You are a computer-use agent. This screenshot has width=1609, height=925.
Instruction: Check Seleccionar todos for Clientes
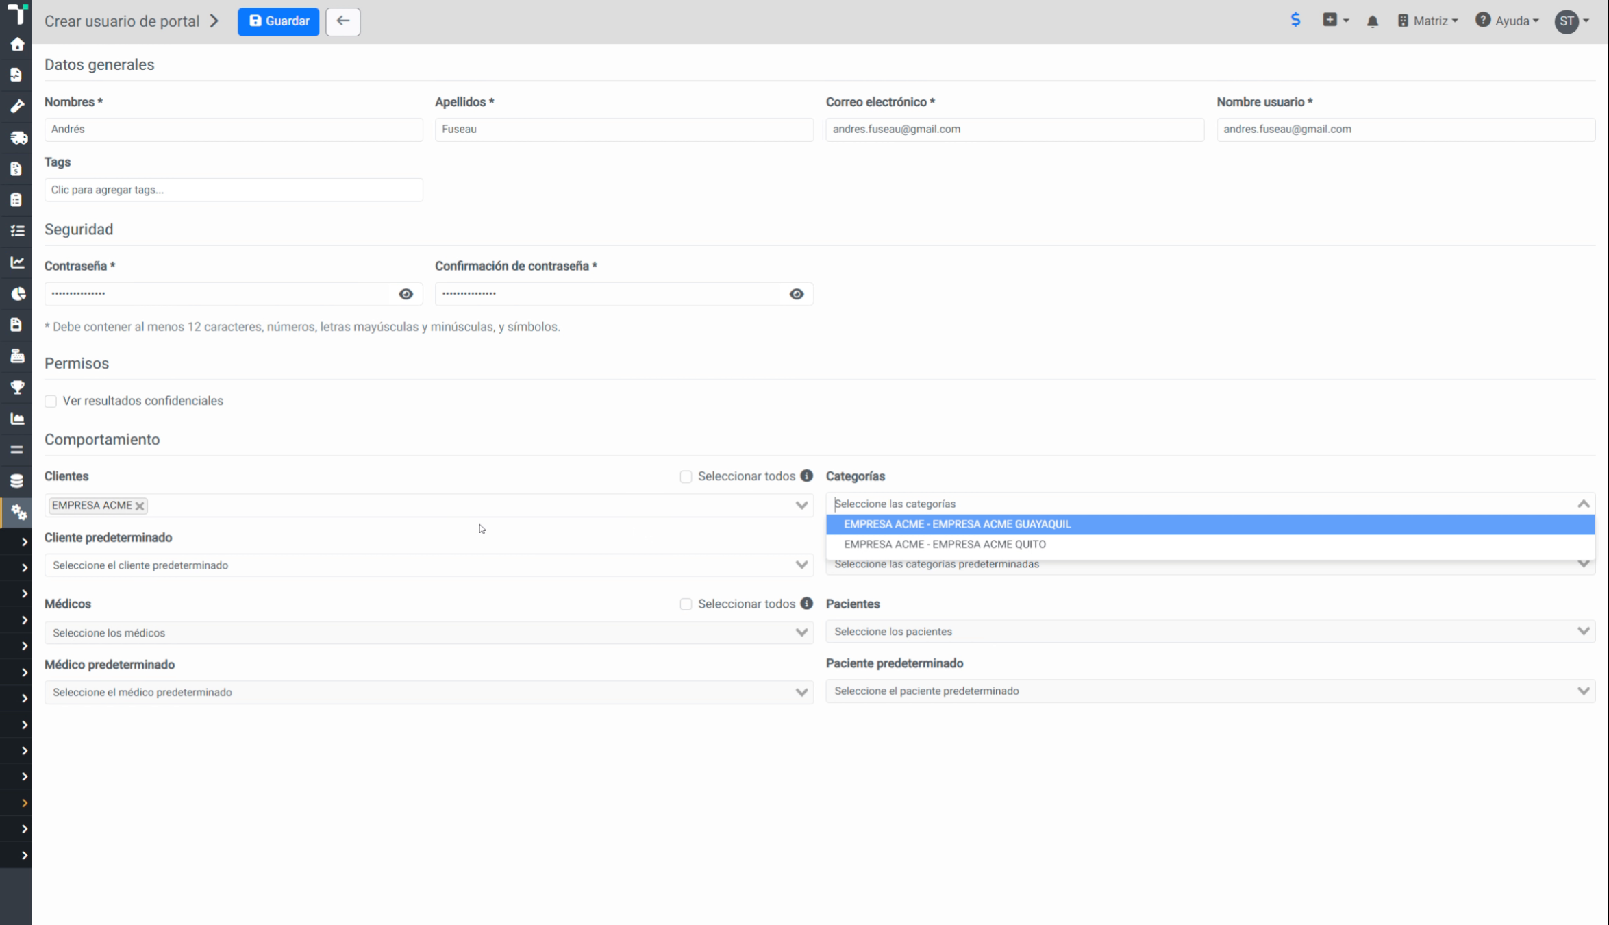[686, 476]
